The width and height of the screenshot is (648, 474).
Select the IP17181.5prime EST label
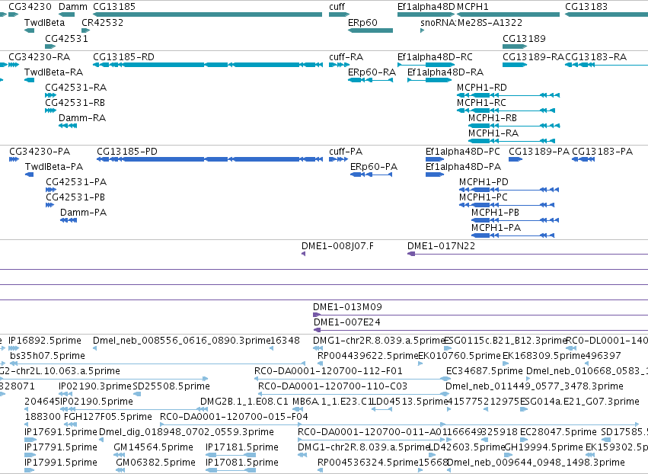(x=241, y=447)
